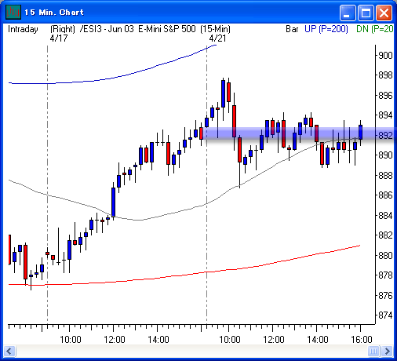397x361 pixels.
Task: Click the Bar chart type label
Action: (292, 29)
